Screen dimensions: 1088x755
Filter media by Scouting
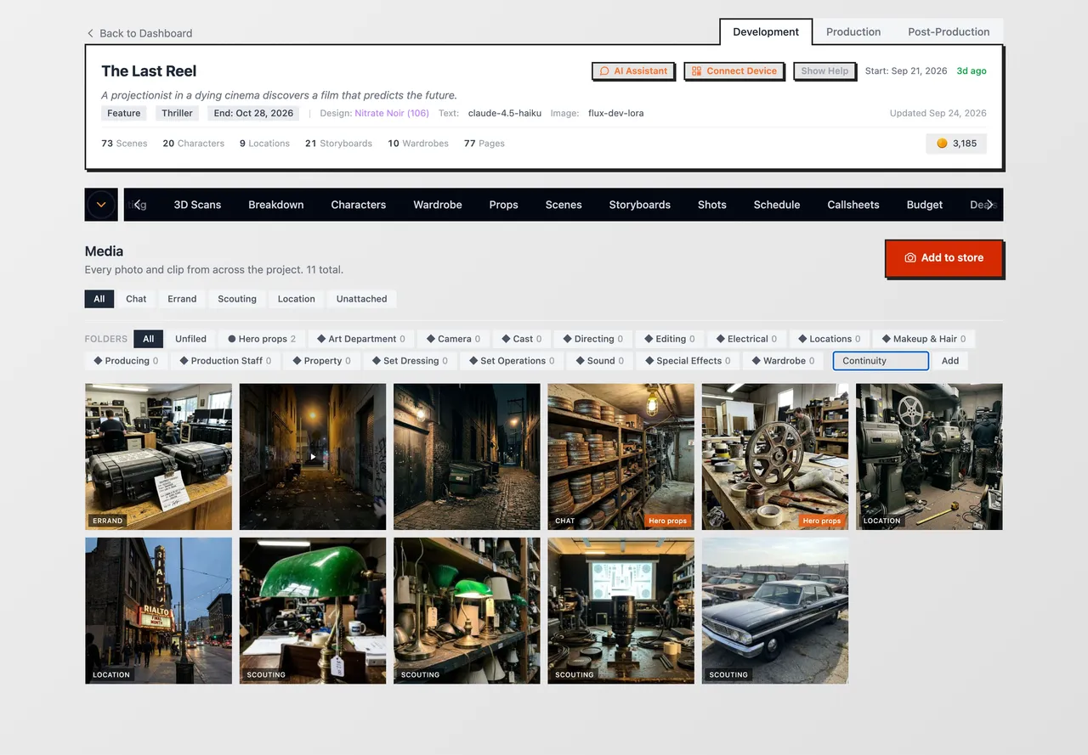(x=237, y=299)
